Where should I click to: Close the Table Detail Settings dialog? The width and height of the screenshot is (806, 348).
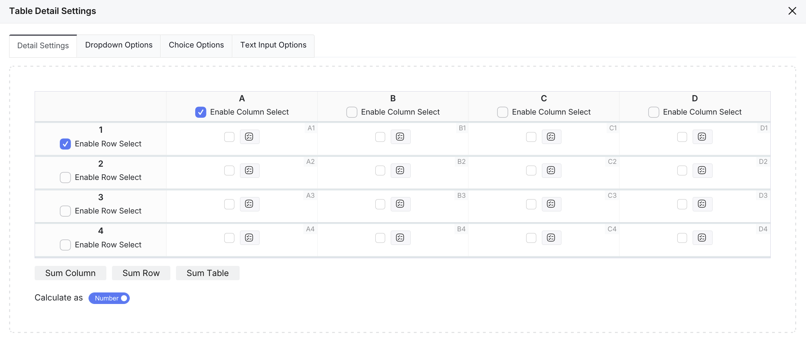tap(792, 11)
